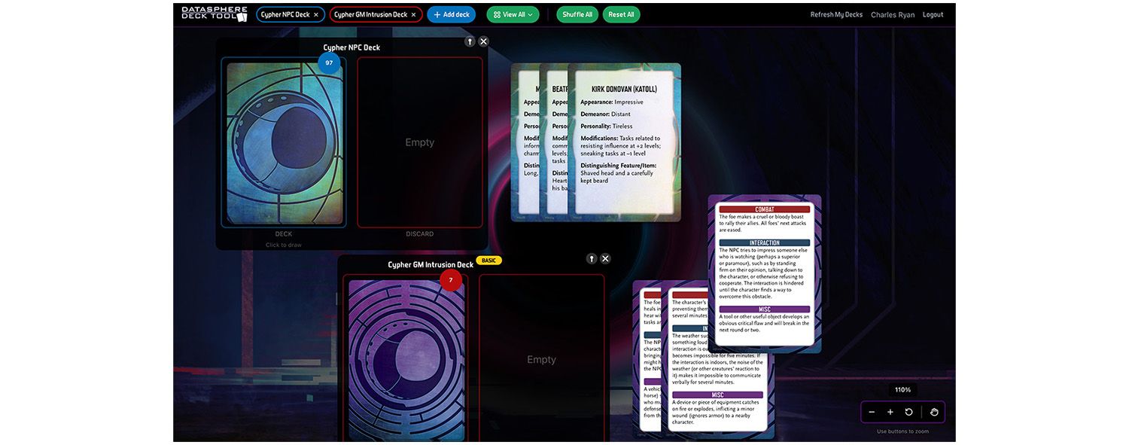The image size is (1129, 445).
Task: Open Charles Ryan account link
Action: 892,14
